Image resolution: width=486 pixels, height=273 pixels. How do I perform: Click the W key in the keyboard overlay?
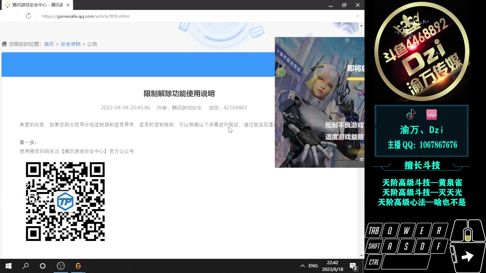(406, 231)
